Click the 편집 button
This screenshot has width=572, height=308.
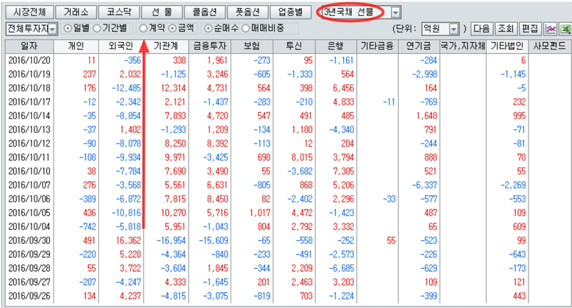click(529, 28)
